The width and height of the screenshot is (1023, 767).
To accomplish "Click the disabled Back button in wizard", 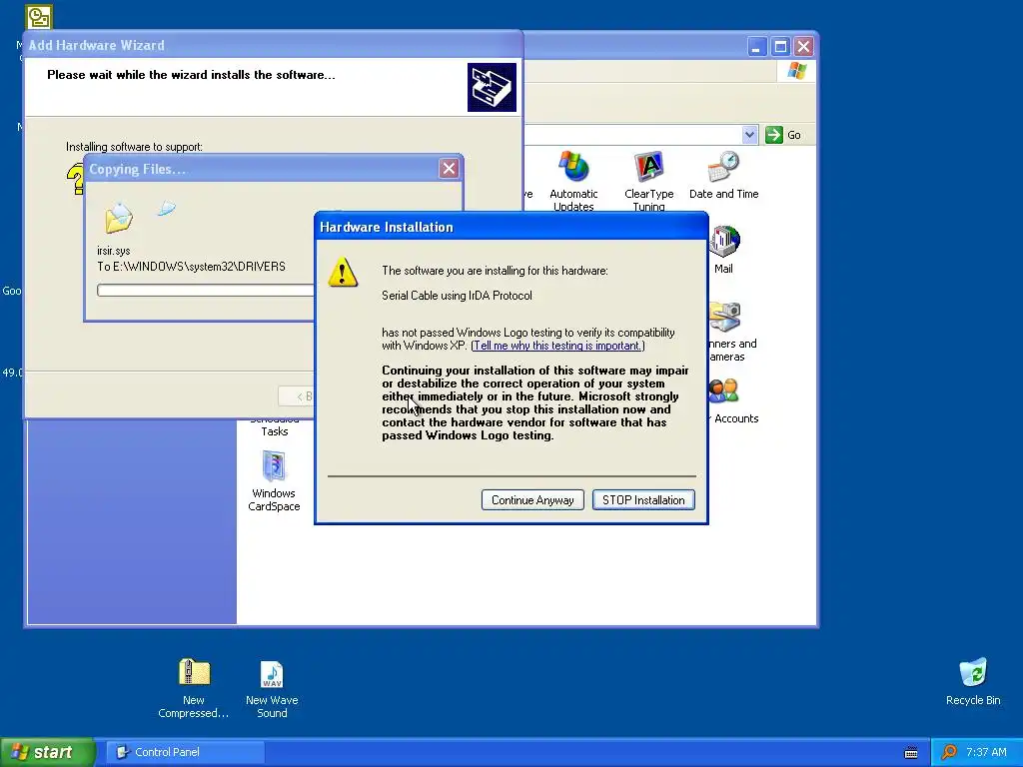I will (297, 395).
